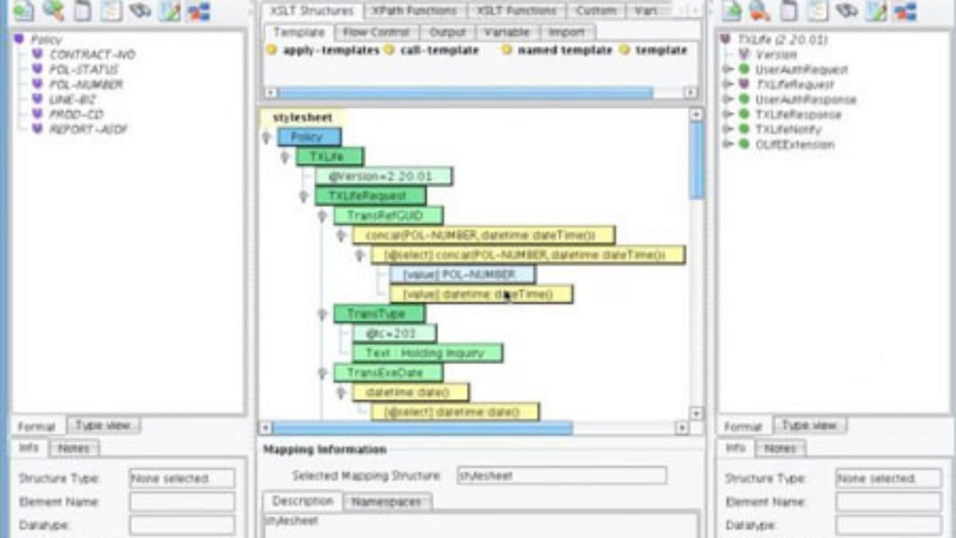Switch to the Output sub-tab
The image size is (956, 538).
447,33
